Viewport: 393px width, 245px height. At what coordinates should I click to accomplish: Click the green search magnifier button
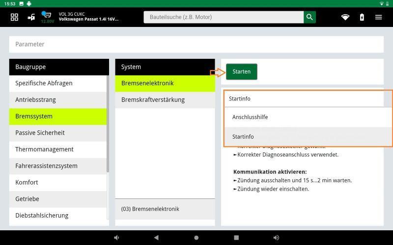coord(309,17)
